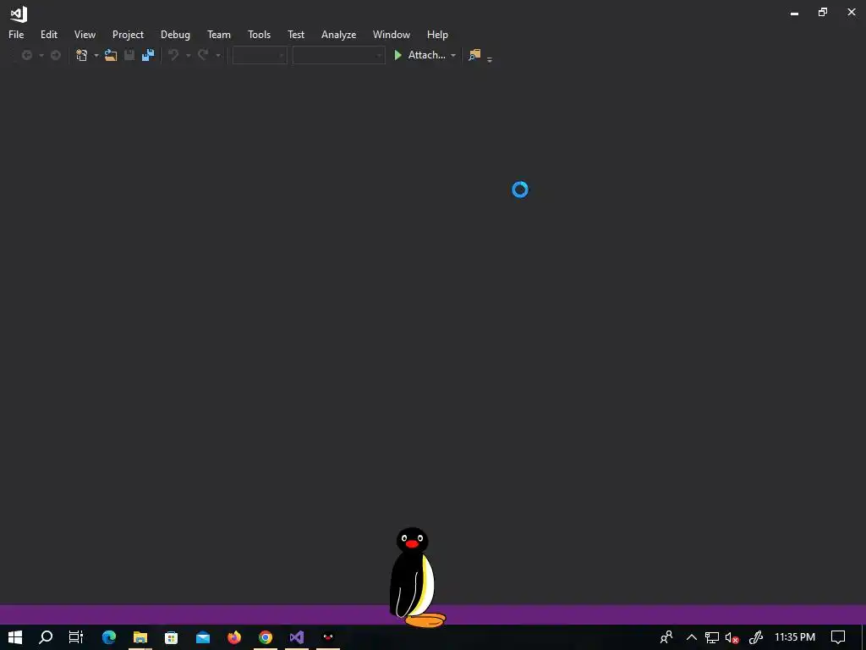The image size is (866, 650).
Task: Open the Team menu
Action: pyautogui.click(x=219, y=34)
